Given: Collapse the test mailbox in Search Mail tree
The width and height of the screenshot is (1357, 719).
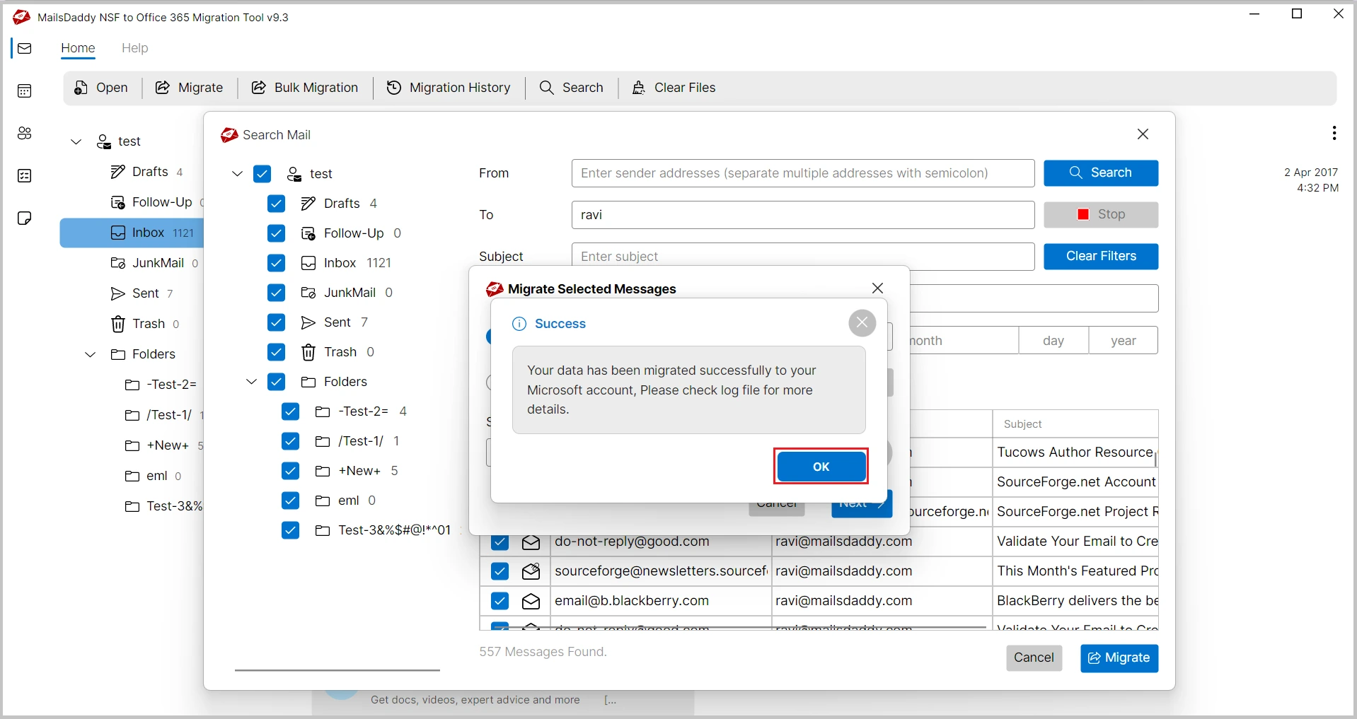Looking at the screenshot, I should tap(238, 174).
